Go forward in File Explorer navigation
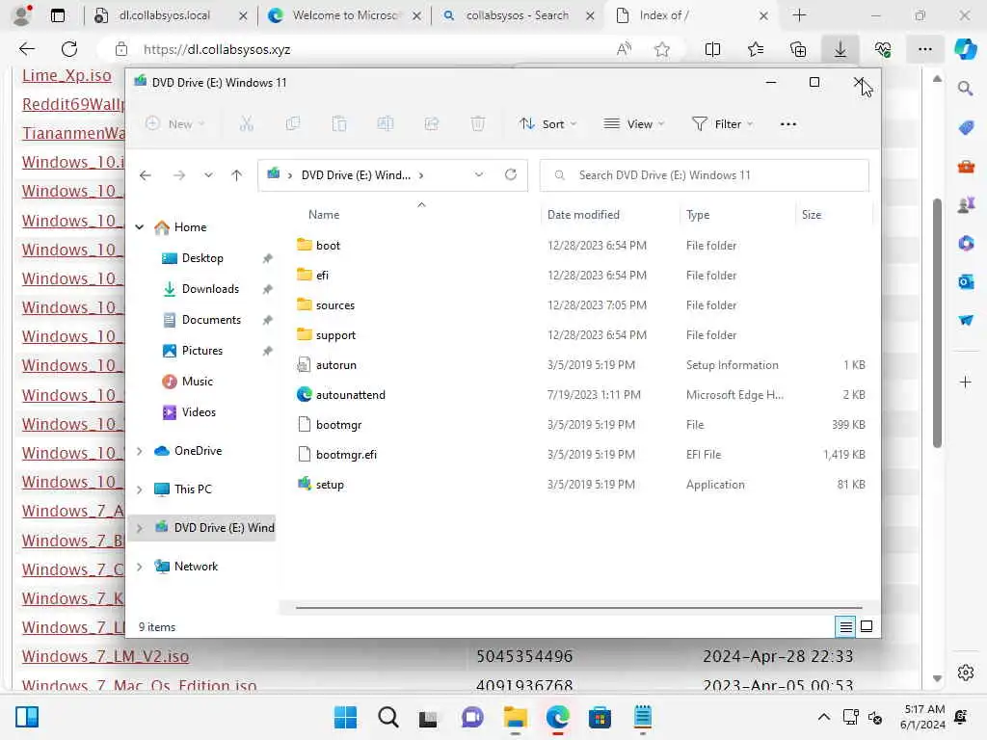Image resolution: width=987 pixels, height=740 pixels. (x=179, y=175)
